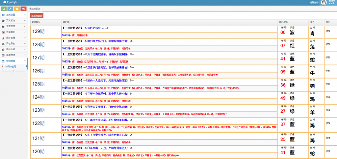
Task: Click the 系统设置 gears icon in sidebar
Action: coord(3,15)
